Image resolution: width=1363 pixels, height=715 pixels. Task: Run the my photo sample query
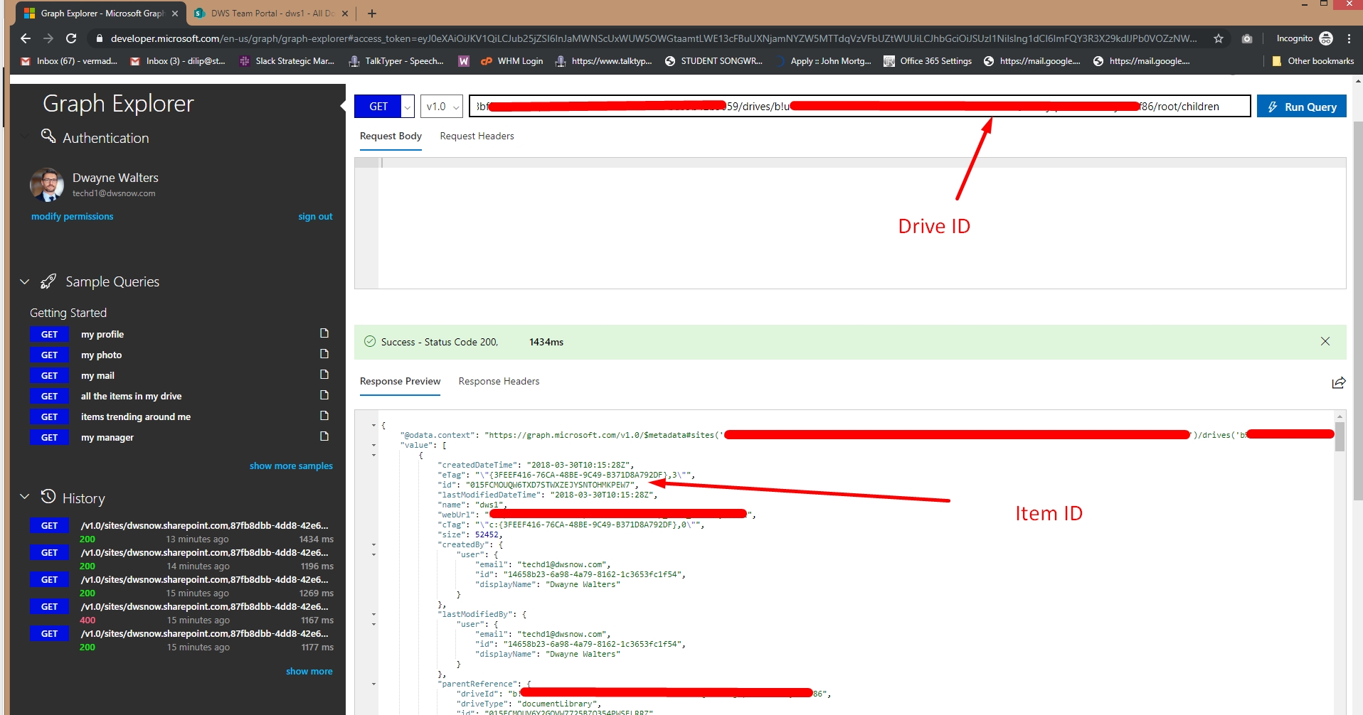101,355
